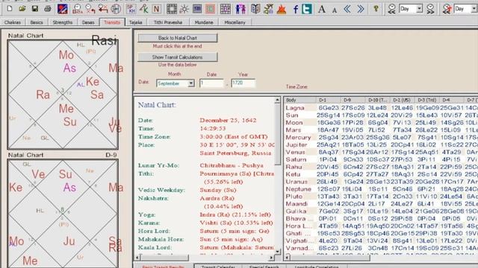Step time backward with clock rewind icon

click(x=391, y=9)
